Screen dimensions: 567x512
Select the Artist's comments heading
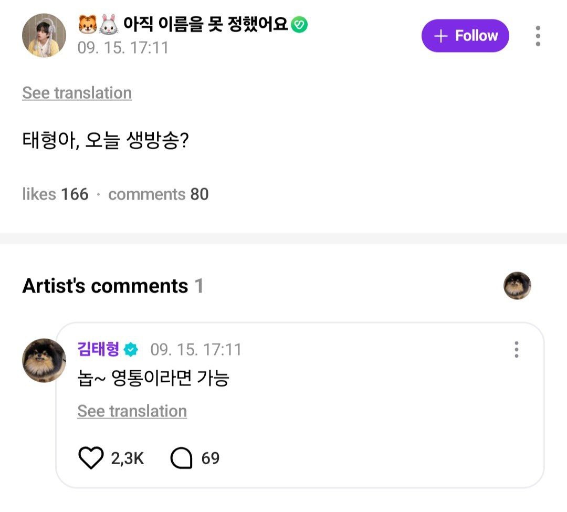click(105, 286)
